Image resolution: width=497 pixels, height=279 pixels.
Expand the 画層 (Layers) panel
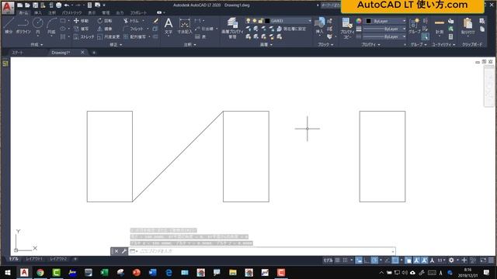pos(266,45)
